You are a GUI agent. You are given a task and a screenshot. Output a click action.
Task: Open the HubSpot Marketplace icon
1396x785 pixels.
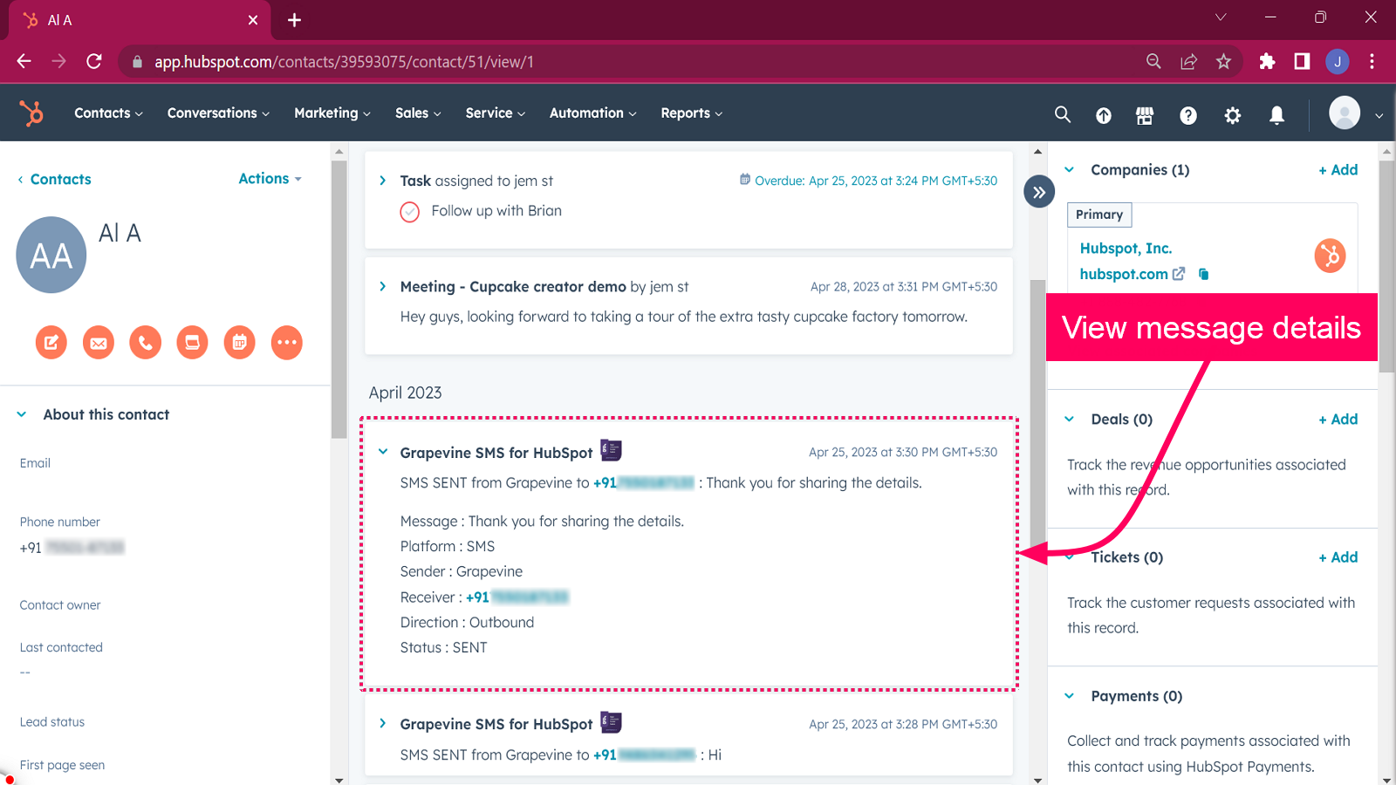[x=1145, y=114]
